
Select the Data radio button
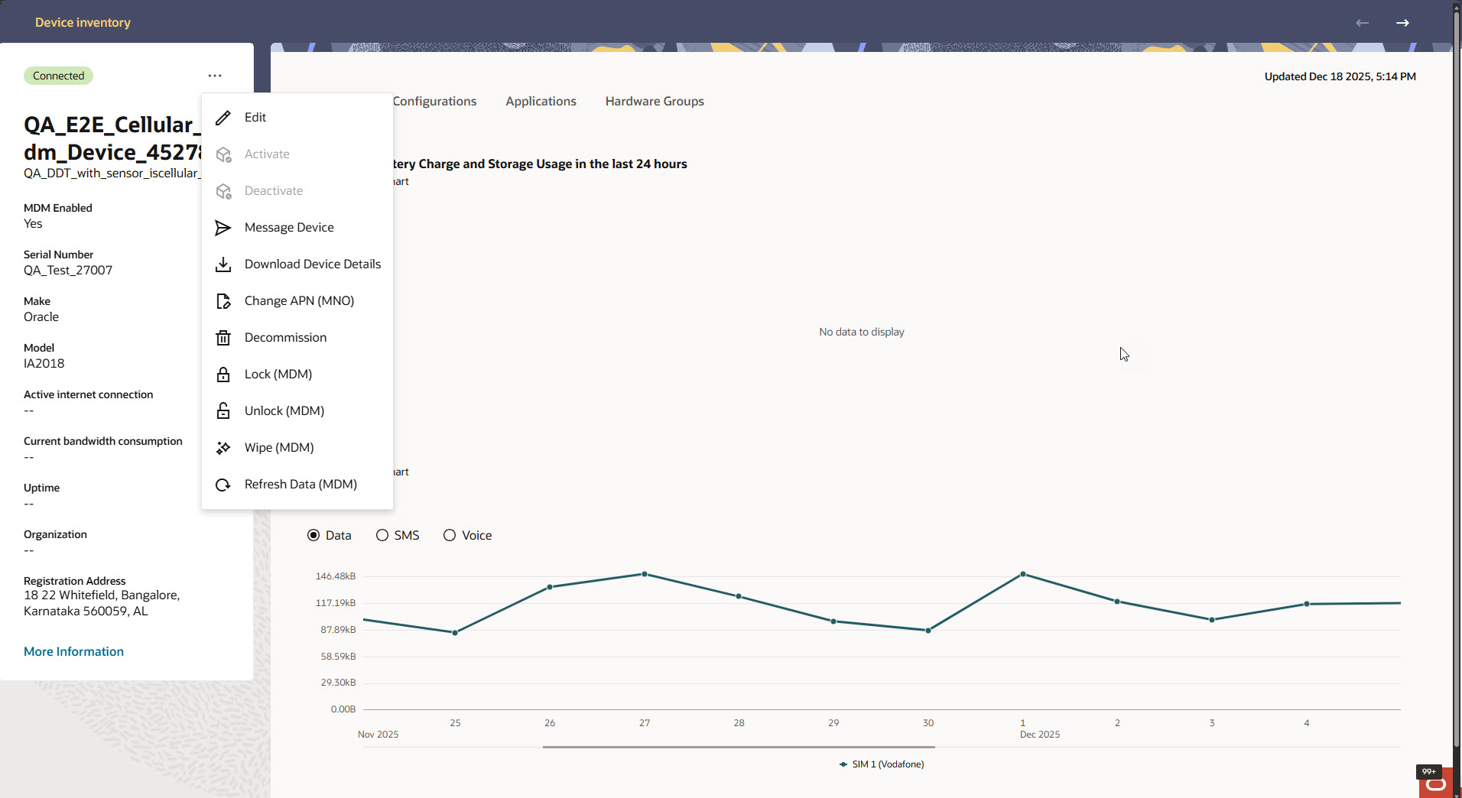pyautogui.click(x=314, y=535)
